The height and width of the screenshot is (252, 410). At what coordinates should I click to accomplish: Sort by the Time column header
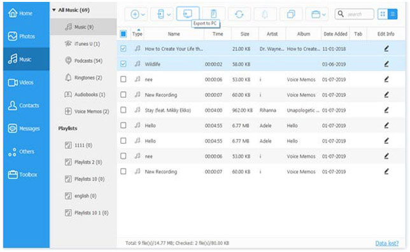218,34
